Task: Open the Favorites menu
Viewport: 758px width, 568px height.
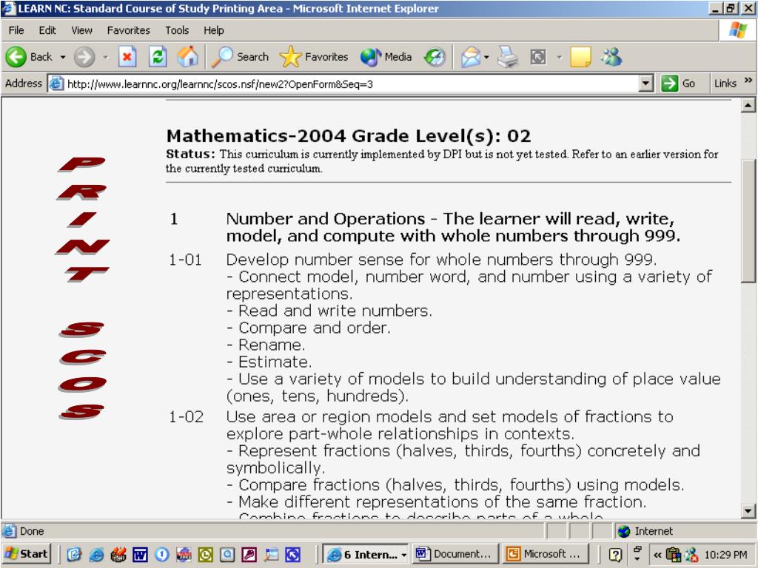Action: [x=129, y=30]
